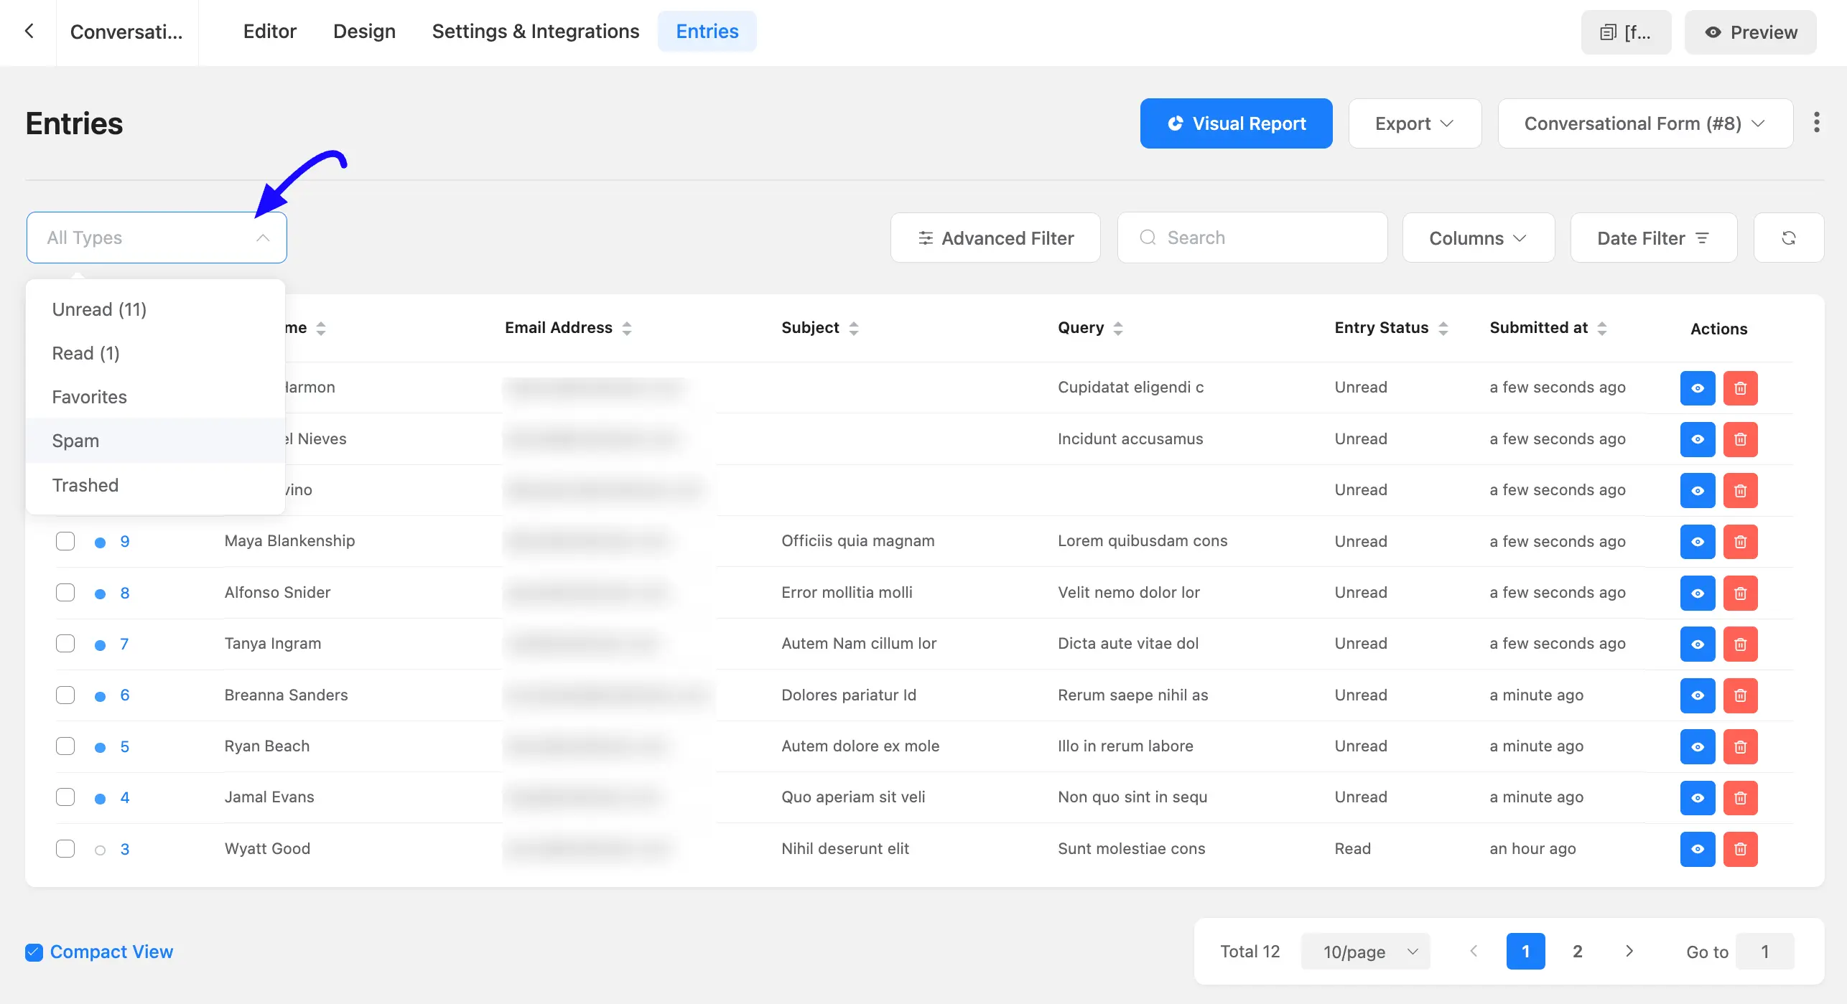
Task: View Jamal Evans' entry
Action: pos(1697,798)
